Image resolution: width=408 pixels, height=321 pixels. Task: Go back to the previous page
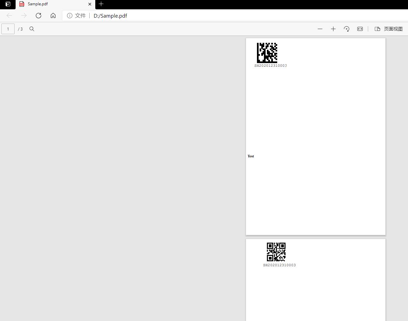pyautogui.click(x=9, y=16)
